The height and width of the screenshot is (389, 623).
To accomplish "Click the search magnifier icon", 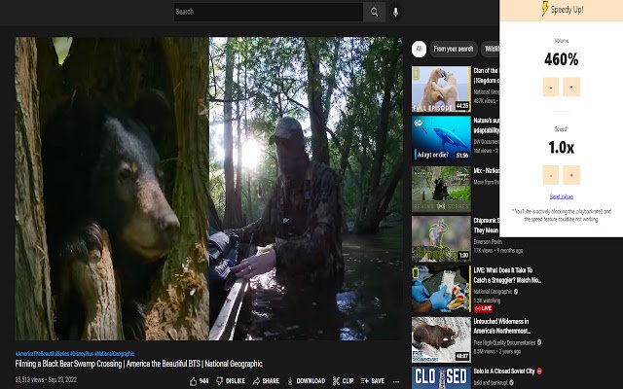I will [x=374, y=12].
